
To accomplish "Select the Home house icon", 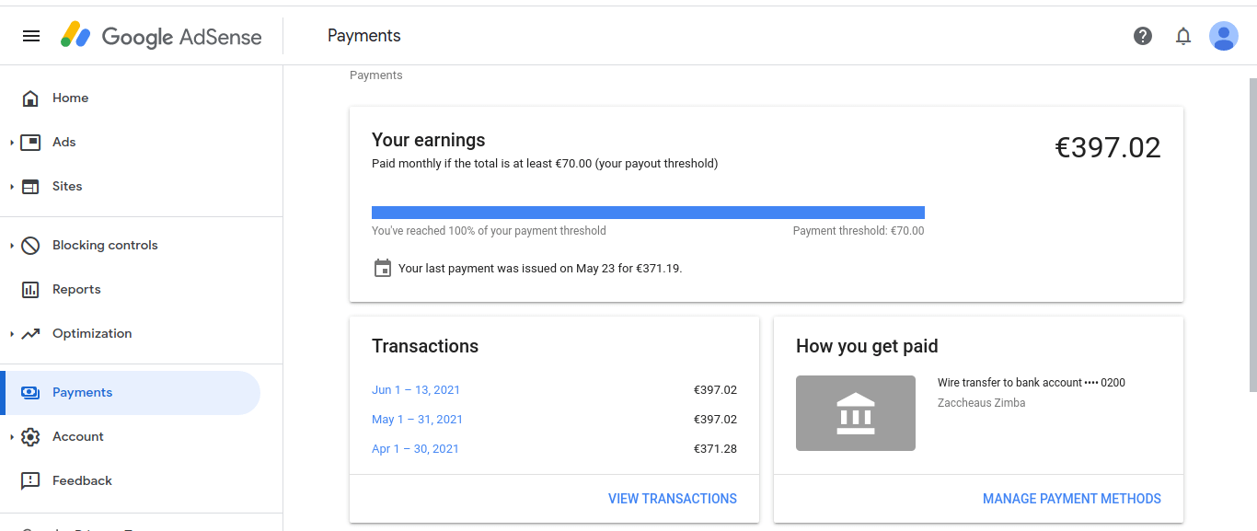I will point(30,98).
